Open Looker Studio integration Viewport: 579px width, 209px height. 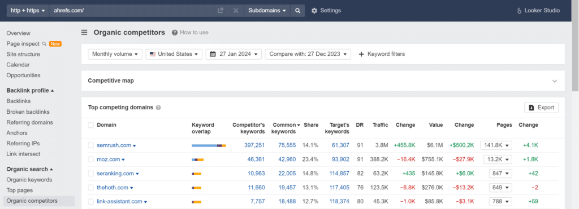pos(539,11)
